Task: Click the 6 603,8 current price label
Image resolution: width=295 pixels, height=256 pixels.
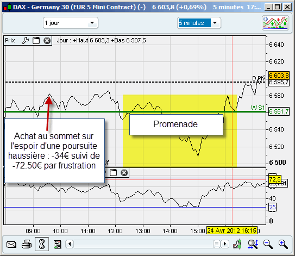Action: [279, 76]
